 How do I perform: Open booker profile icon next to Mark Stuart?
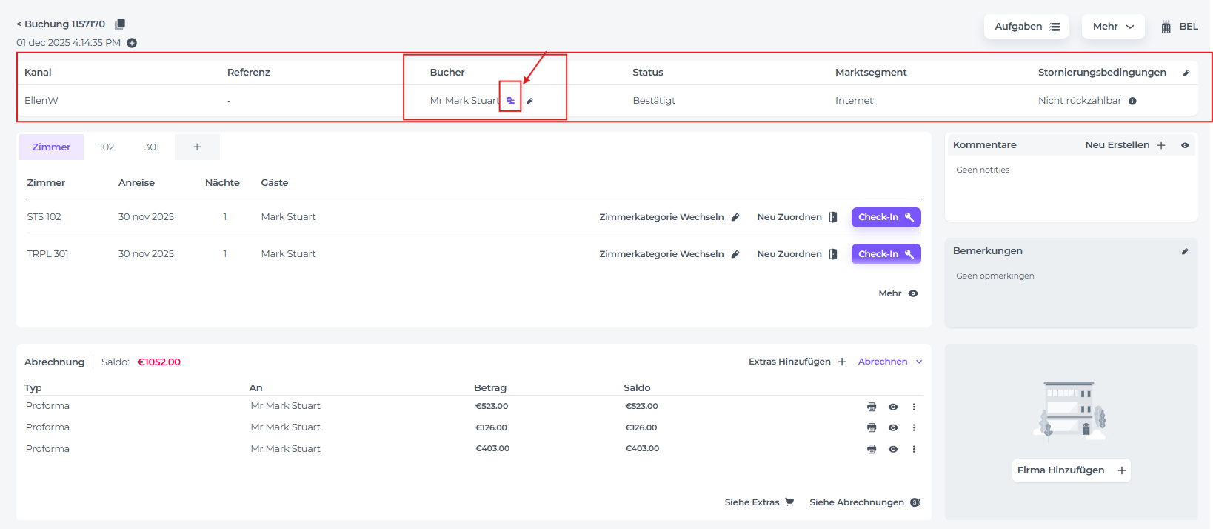point(510,101)
